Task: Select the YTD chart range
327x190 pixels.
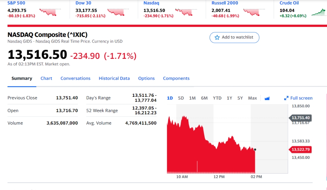Action: [217, 98]
